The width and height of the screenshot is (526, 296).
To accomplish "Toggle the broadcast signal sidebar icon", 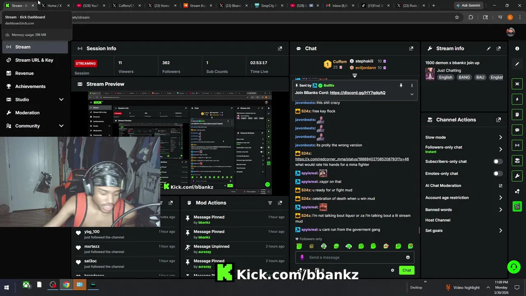I will click(517, 145).
